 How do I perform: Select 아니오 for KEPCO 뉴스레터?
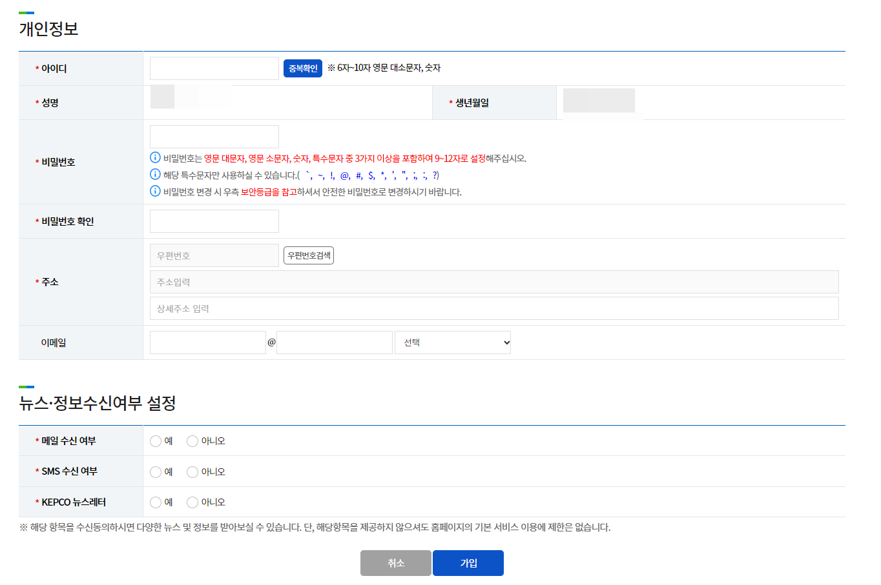(192, 502)
